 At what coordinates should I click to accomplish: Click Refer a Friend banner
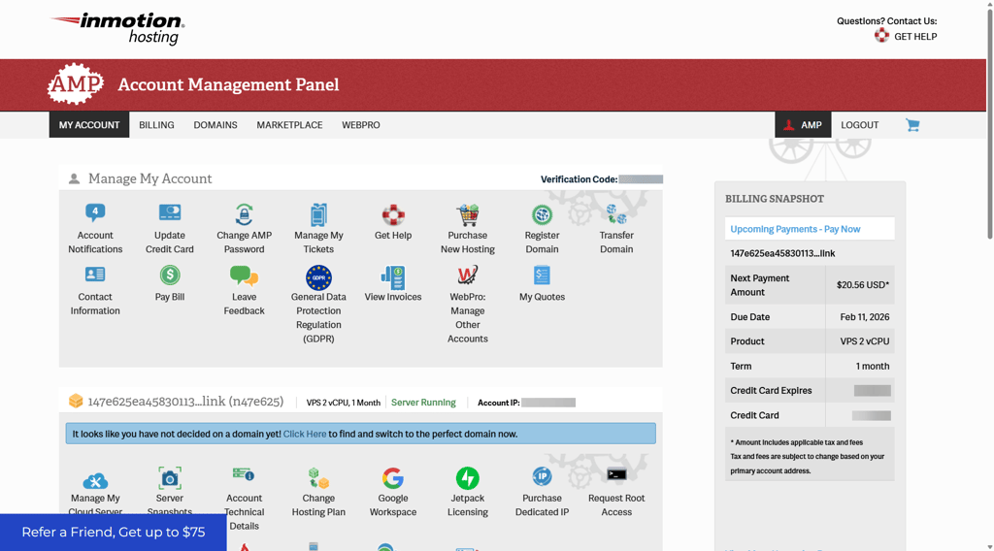pos(114,532)
